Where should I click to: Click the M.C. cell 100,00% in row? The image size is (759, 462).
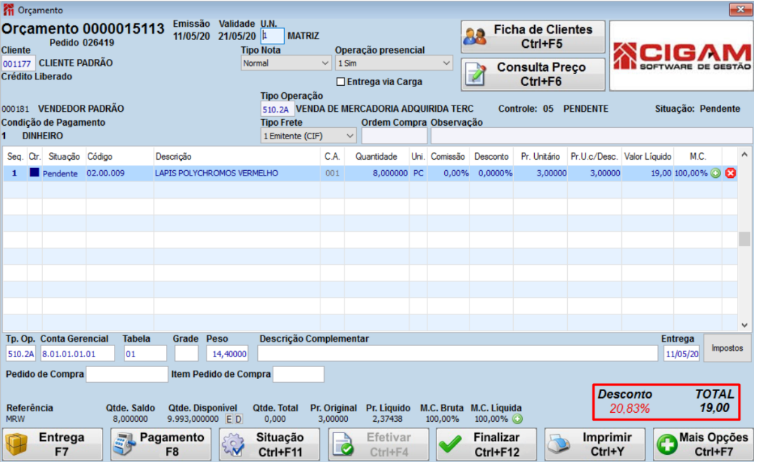692,173
